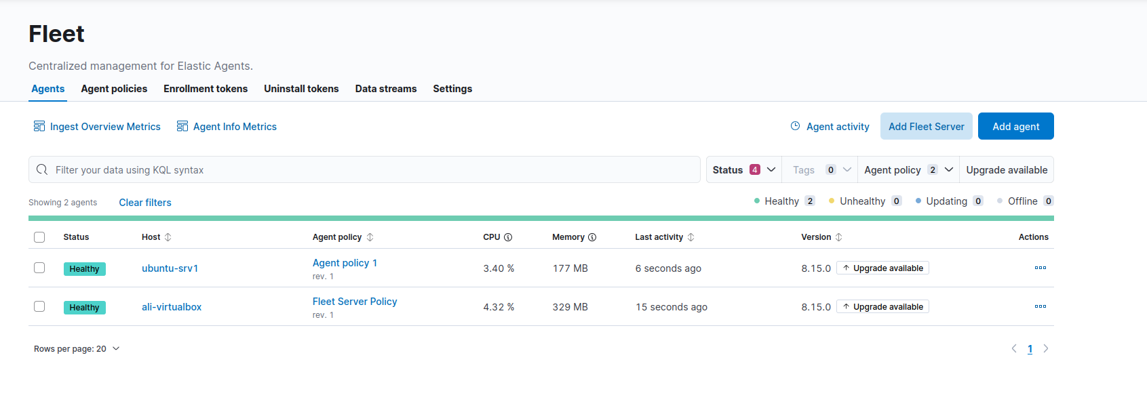Open actions menu for ubuntu-srv1
This screenshot has height=408, width=1147.
(1041, 268)
